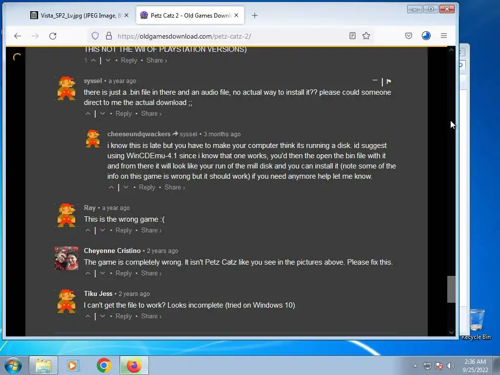Open Action Center flag tray icon
This screenshot has width=500, height=375.
click(439, 366)
